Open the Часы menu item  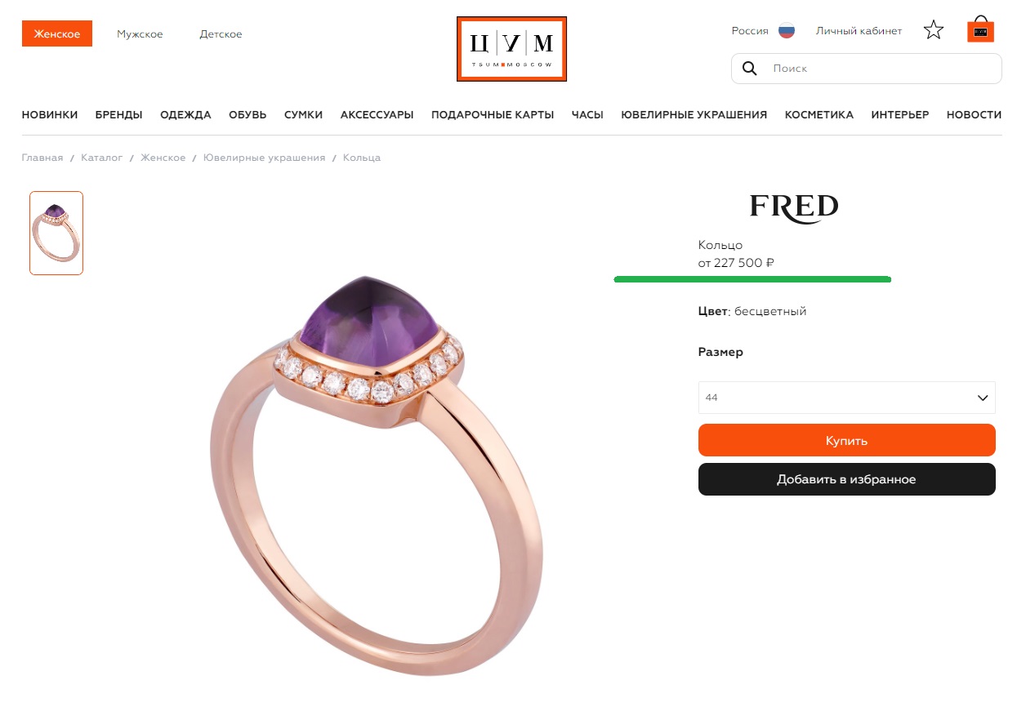587,115
